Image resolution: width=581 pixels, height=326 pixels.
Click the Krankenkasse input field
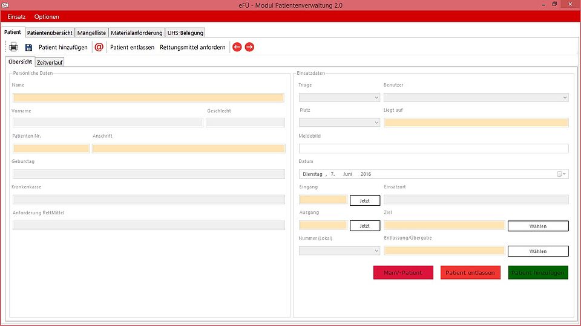[x=149, y=200]
